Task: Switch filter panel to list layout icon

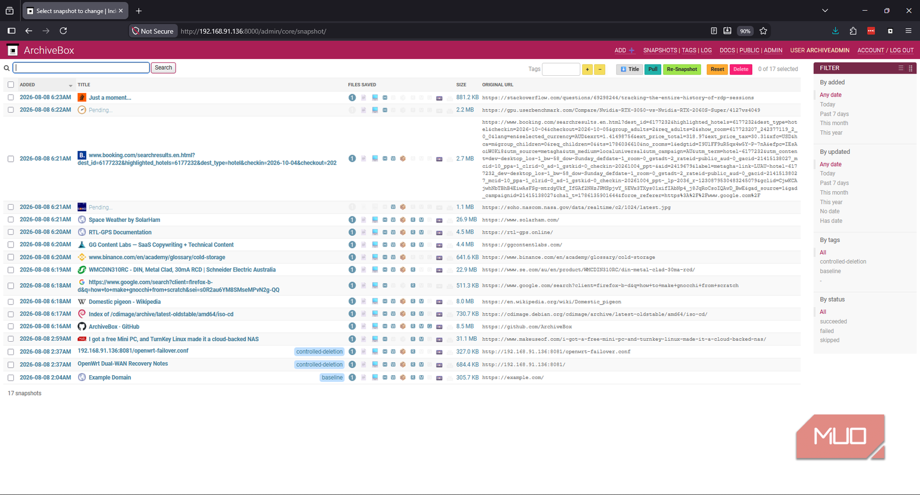Action: point(900,68)
